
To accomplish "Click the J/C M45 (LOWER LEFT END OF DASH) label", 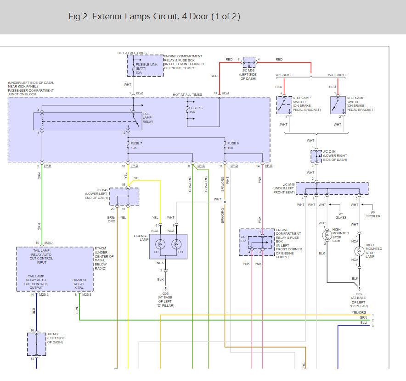I will [96, 194].
